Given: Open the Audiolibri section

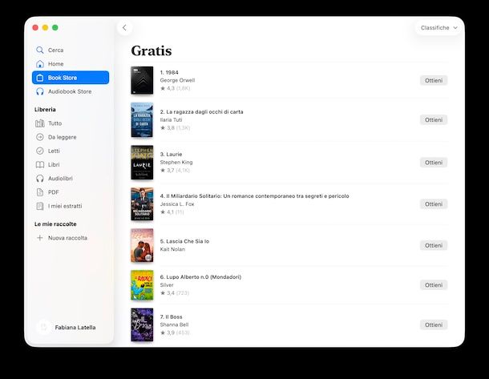Looking at the screenshot, I should point(60,178).
